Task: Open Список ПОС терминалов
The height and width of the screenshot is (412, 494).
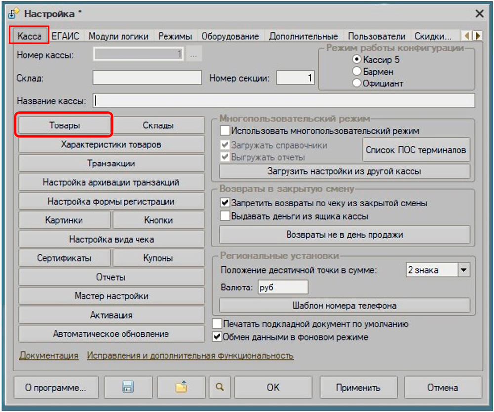Action: click(x=416, y=150)
